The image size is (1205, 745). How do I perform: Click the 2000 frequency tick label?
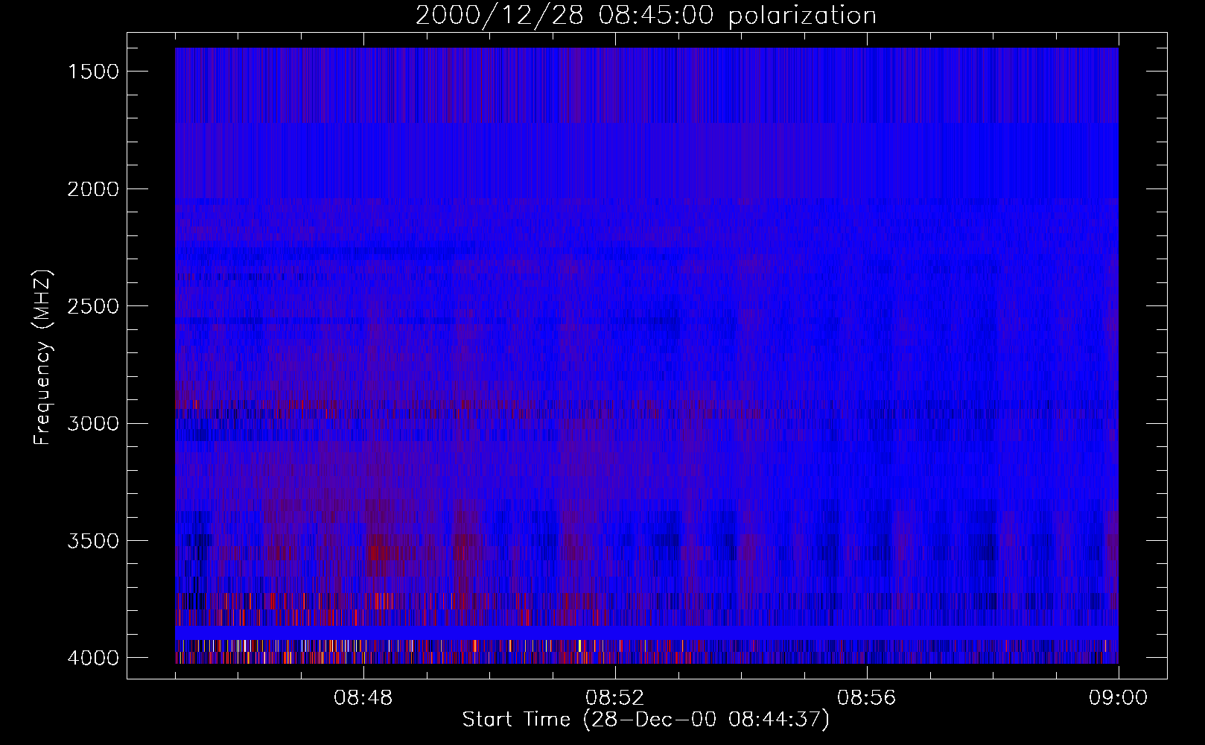[93, 189]
